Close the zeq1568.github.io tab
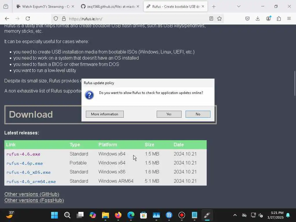Screen dimensions: 296x222 [138, 6]
